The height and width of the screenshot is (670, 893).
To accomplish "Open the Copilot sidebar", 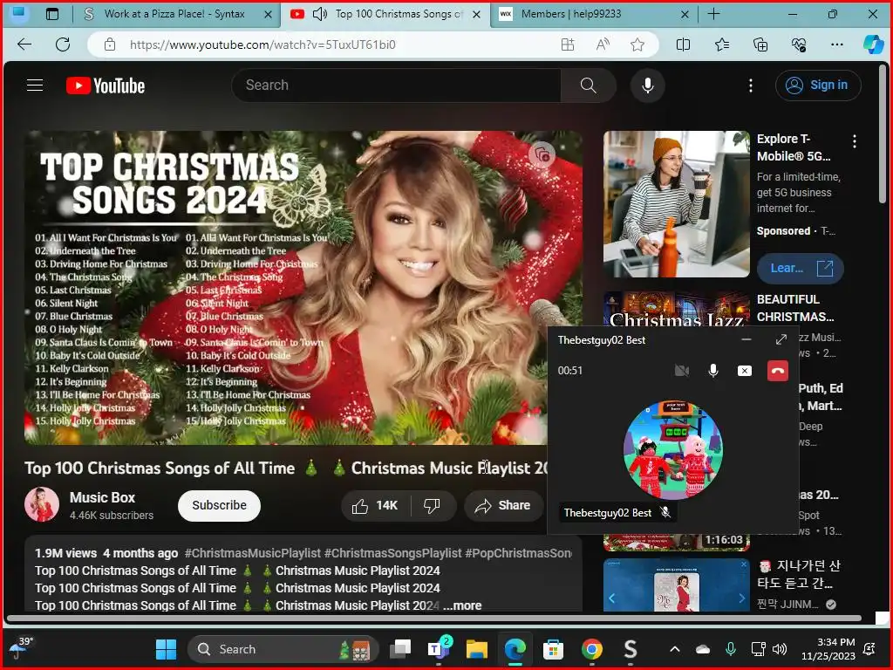I will 873,44.
